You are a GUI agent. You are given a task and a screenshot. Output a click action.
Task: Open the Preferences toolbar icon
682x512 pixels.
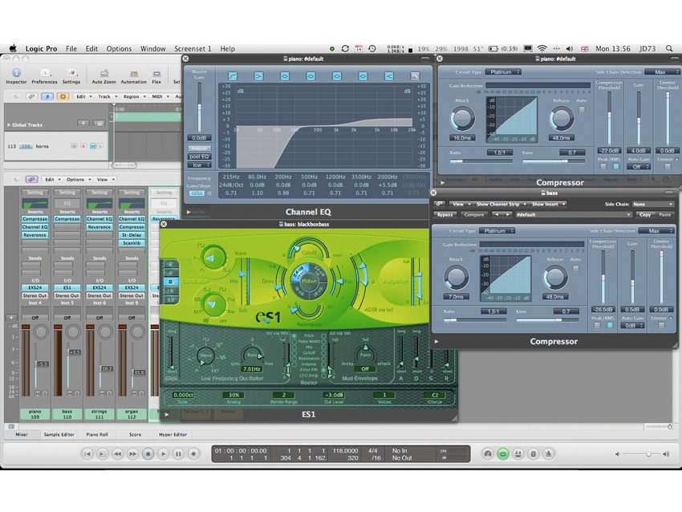pos(44,75)
